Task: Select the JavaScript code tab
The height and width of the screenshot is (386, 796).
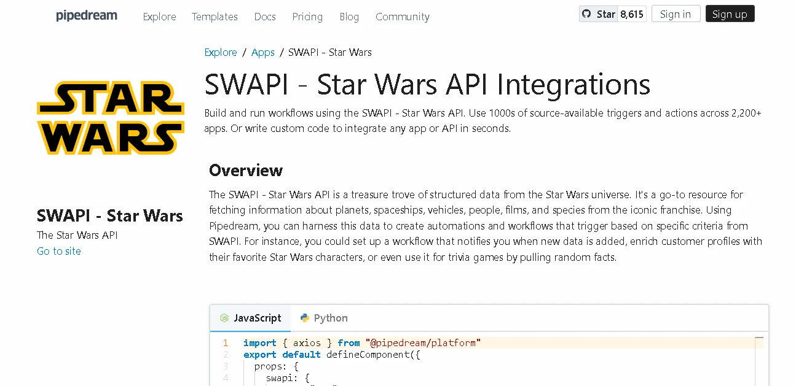Action: pyautogui.click(x=251, y=318)
